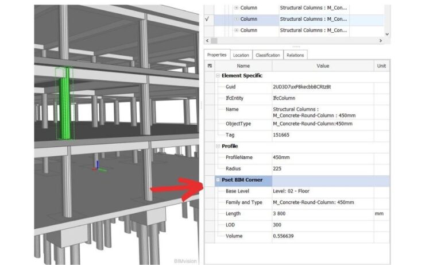Screen dimensions: 441x265
Task: Switch to the Classification tab
Action: coord(268,55)
